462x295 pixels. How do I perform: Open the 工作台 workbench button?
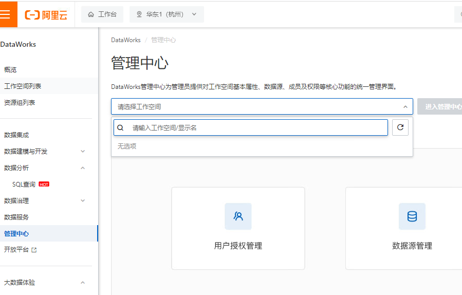pos(102,14)
